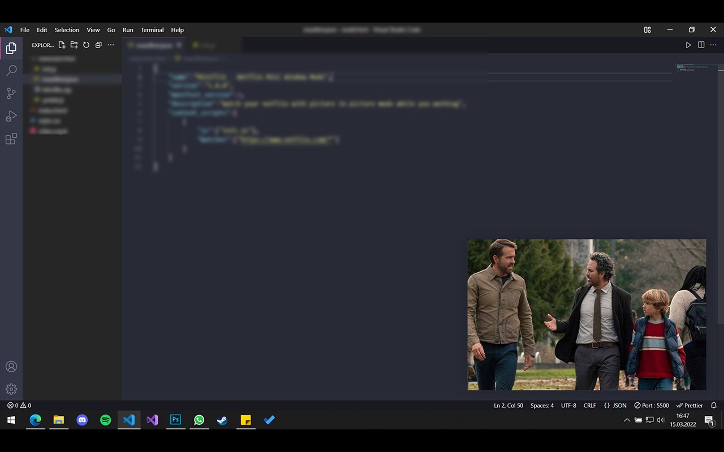
Task: Click the Ln 2, Col 50 cursor position
Action: pyautogui.click(x=508, y=406)
